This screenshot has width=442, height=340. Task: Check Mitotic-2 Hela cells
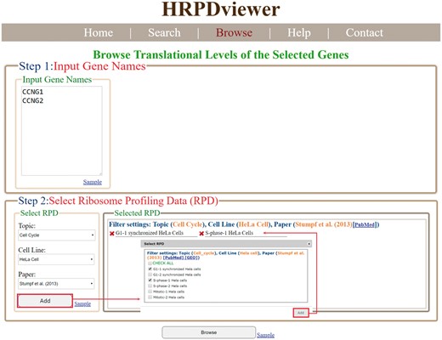coord(150,297)
